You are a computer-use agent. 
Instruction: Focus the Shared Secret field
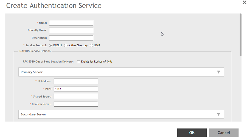tap(76, 96)
